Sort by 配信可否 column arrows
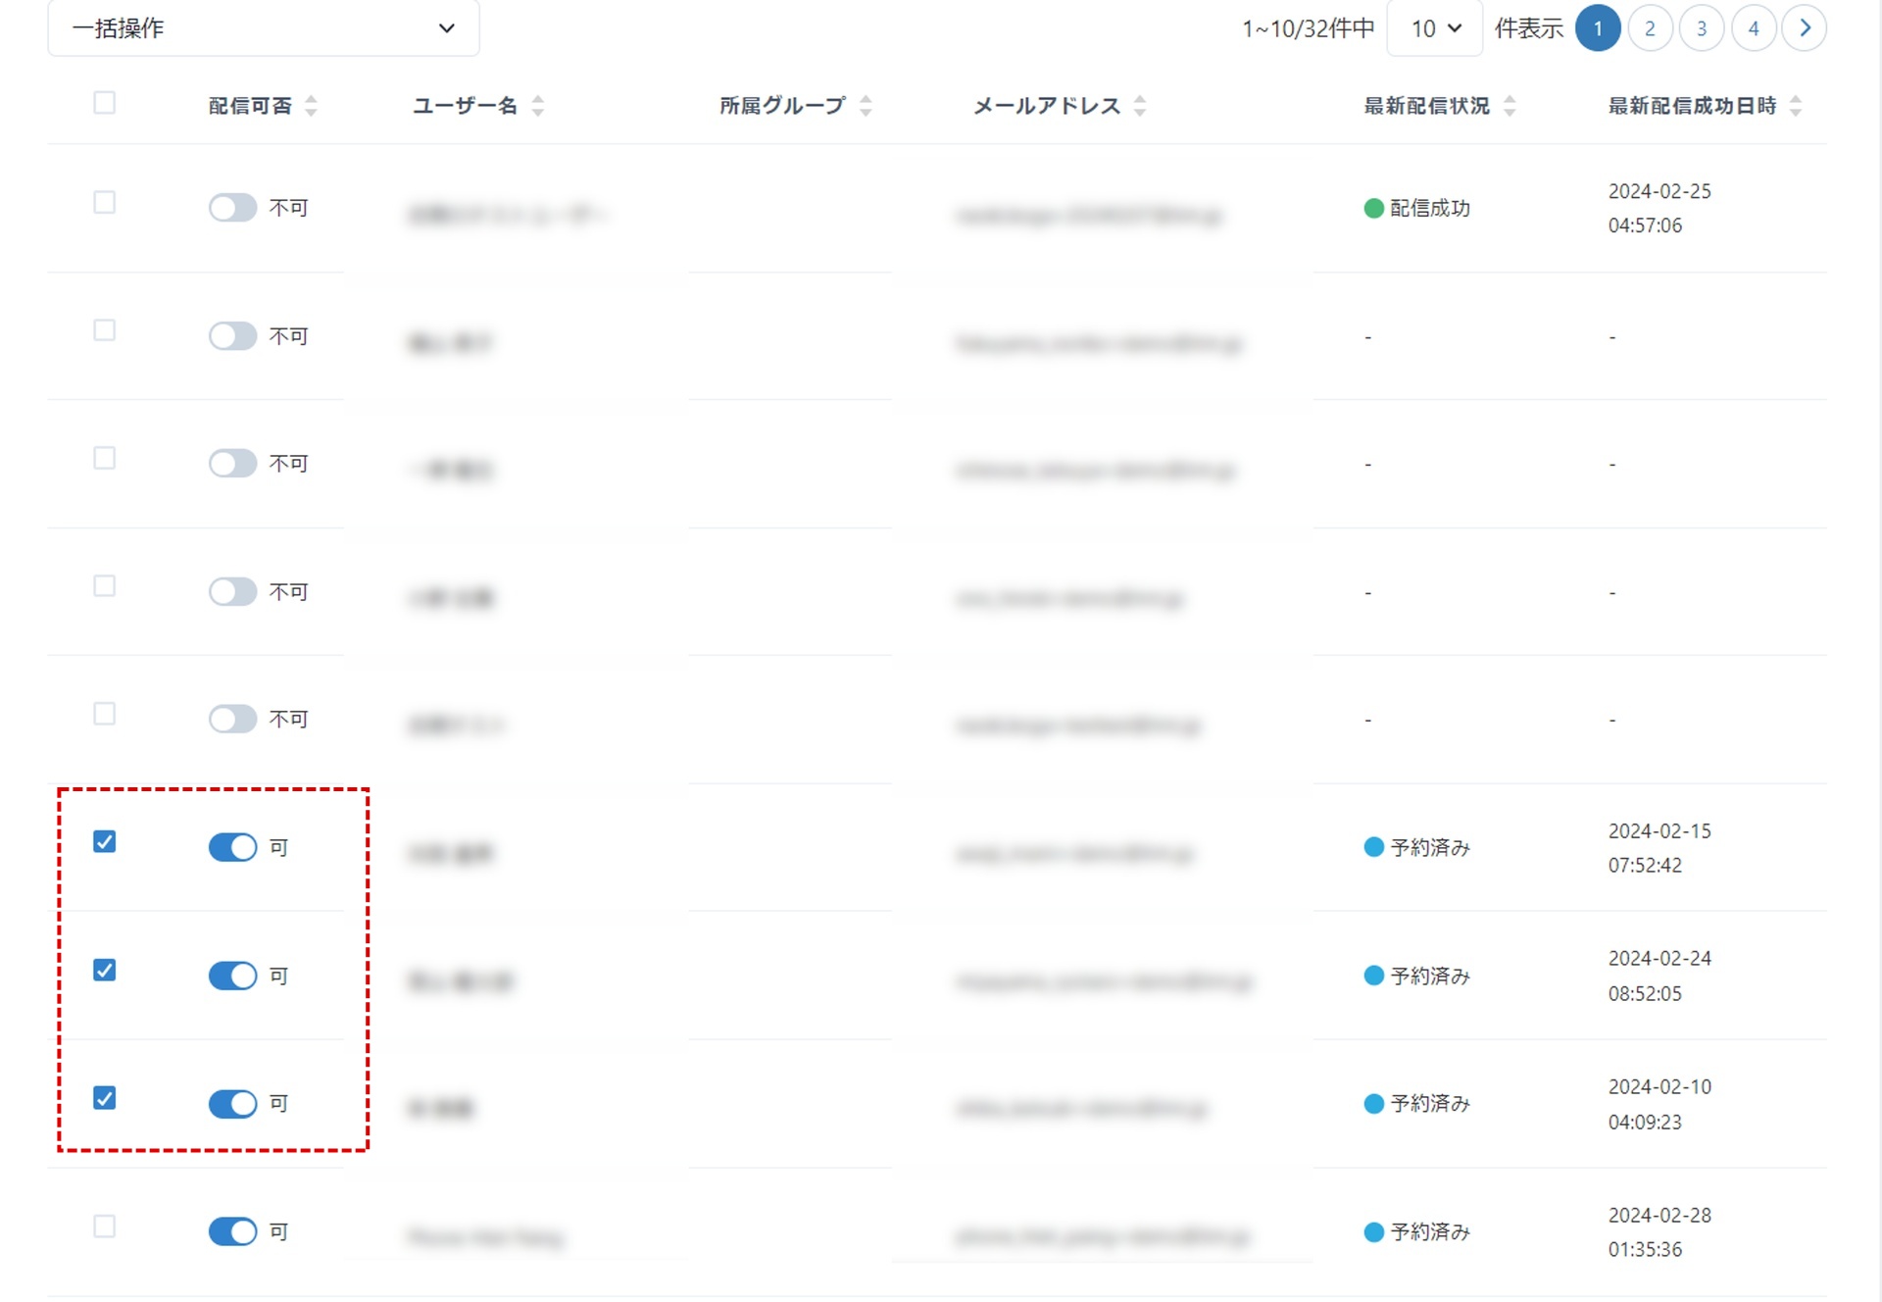The image size is (1882, 1302). (311, 106)
